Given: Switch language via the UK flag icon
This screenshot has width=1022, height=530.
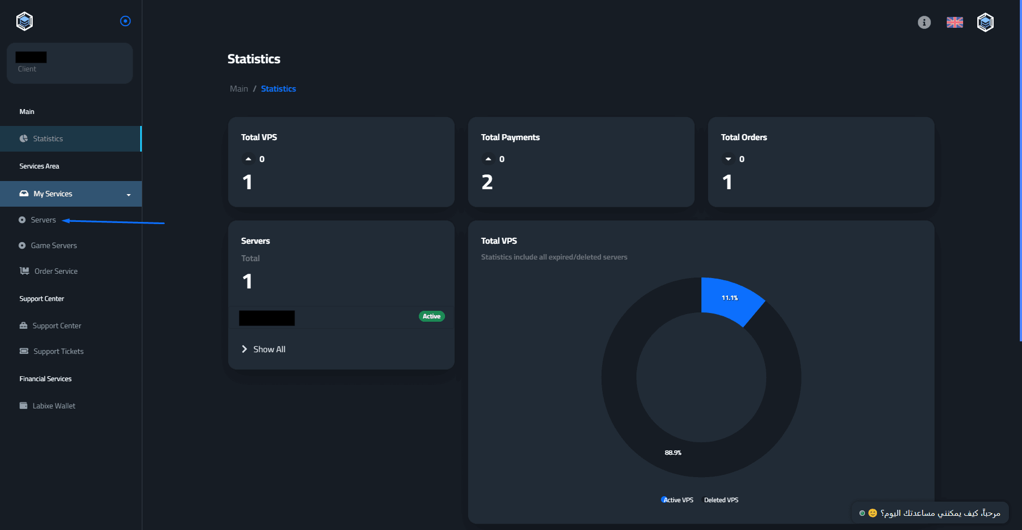Looking at the screenshot, I should pyautogui.click(x=955, y=22).
